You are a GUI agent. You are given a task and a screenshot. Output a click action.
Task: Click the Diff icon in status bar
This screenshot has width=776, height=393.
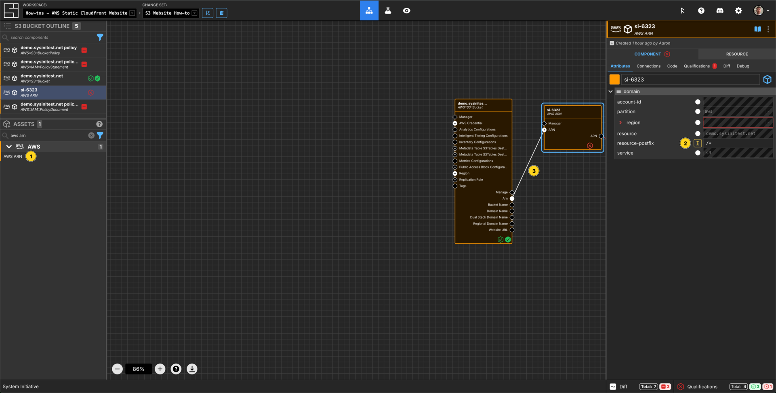point(613,387)
